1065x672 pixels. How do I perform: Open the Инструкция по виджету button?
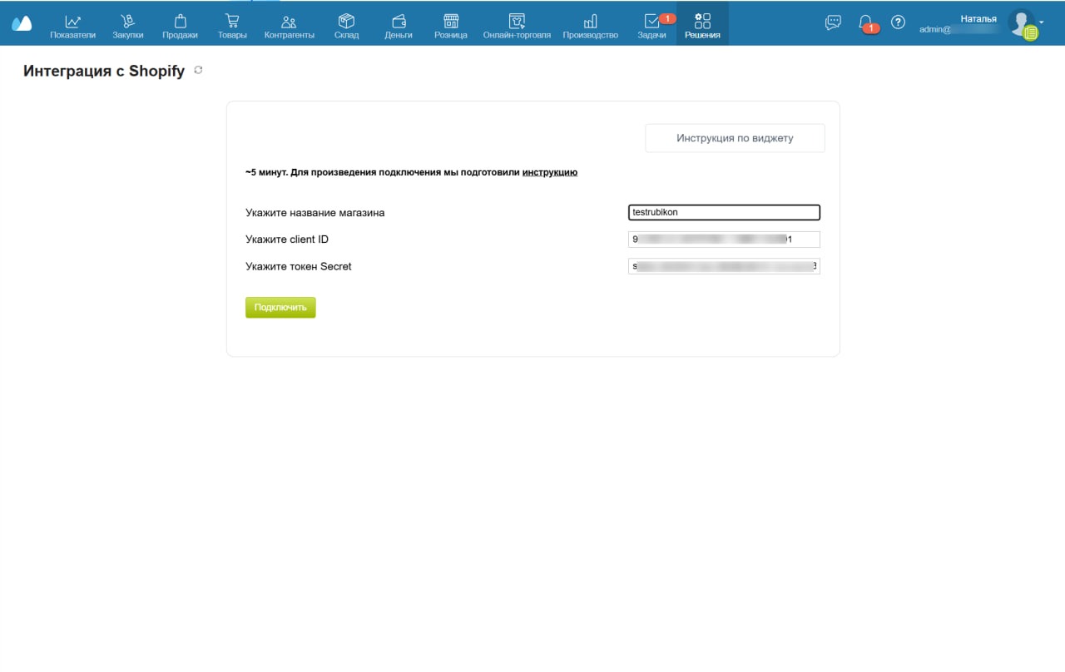pyautogui.click(x=735, y=138)
